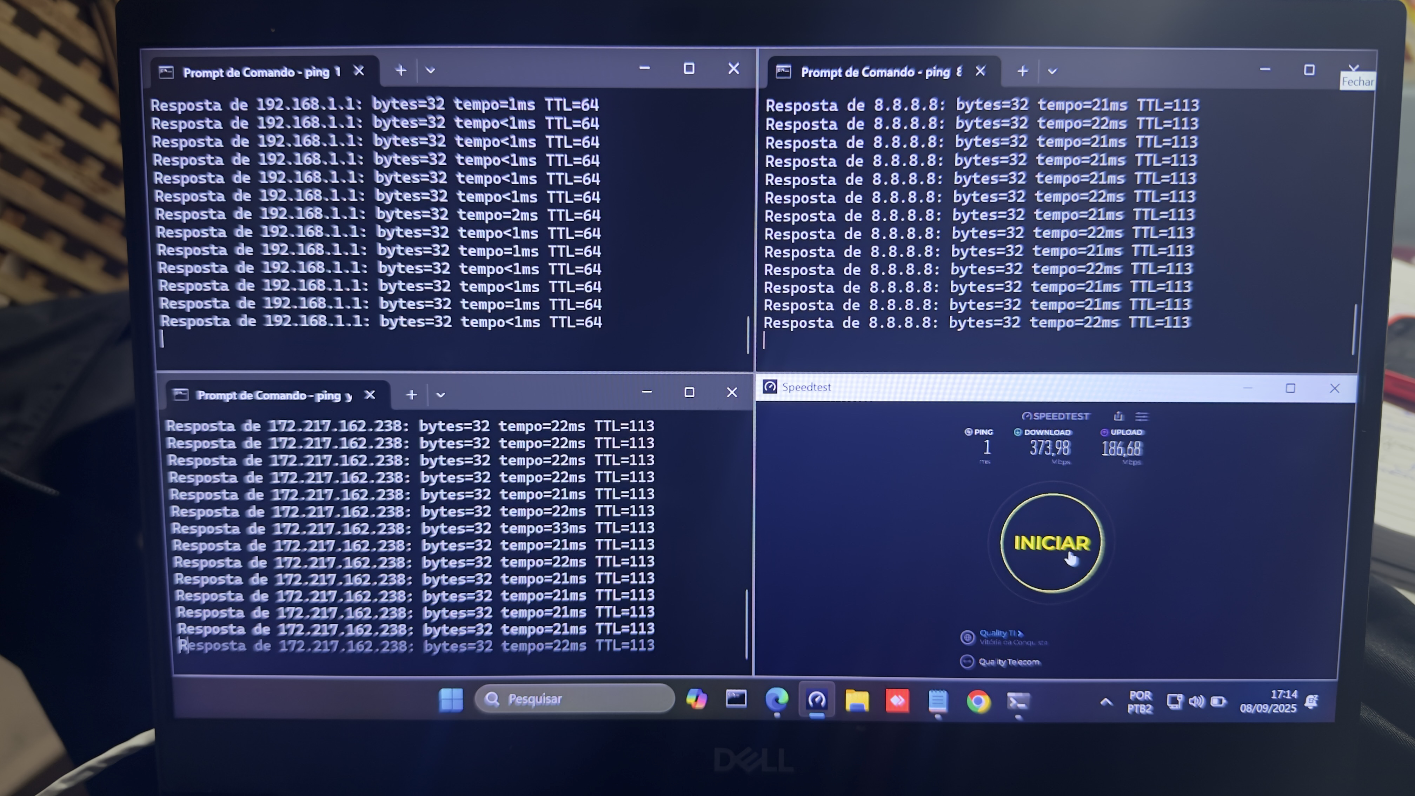Add a new tab in bottom-left terminal
The height and width of the screenshot is (796, 1415).
pos(411,394)
